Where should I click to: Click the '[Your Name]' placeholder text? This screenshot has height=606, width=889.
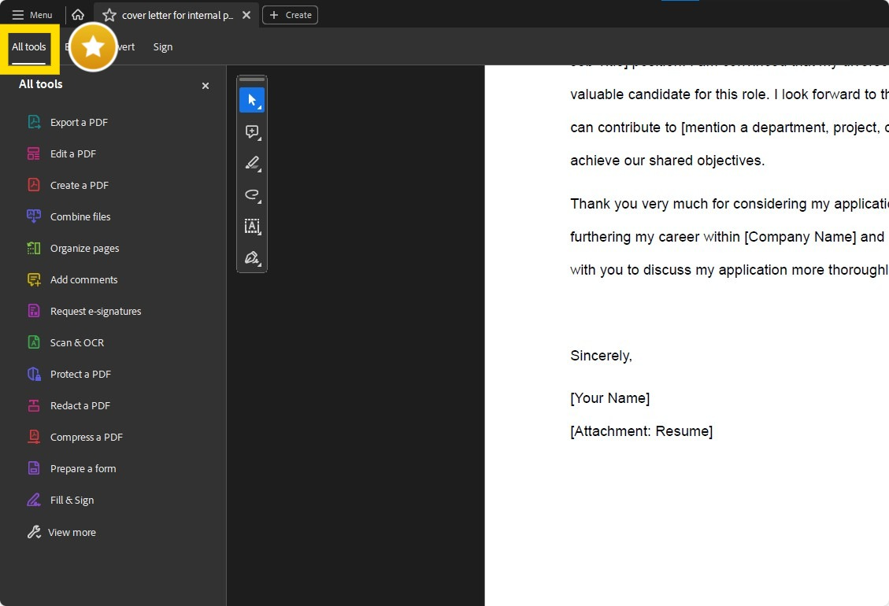click(x=610, y=398)
